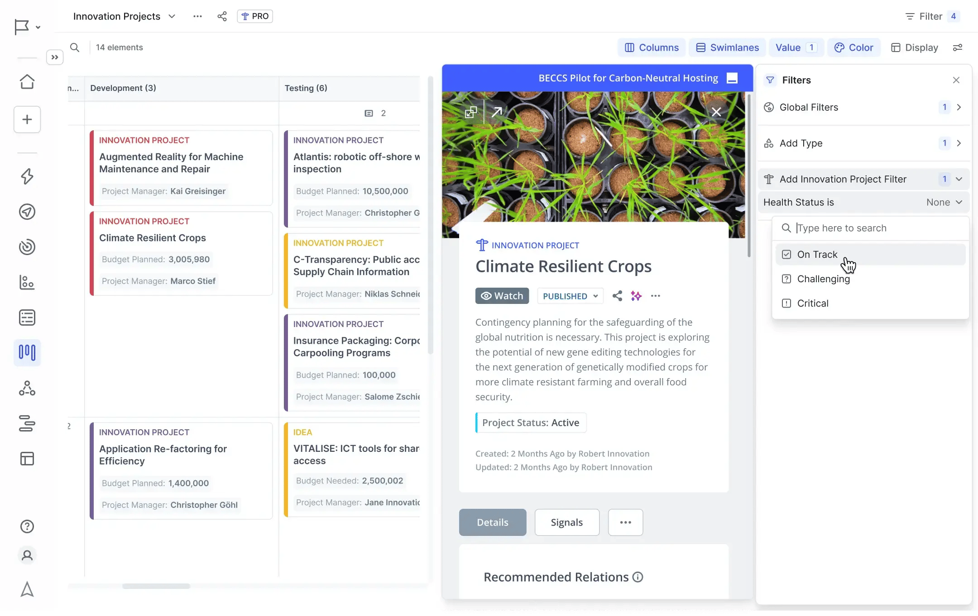Check the Challenging option
978x616 pixels.
(871, 279)
